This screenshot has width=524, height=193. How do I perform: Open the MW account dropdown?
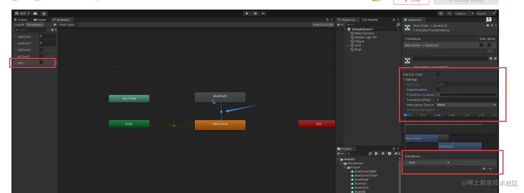click(22, 14)
